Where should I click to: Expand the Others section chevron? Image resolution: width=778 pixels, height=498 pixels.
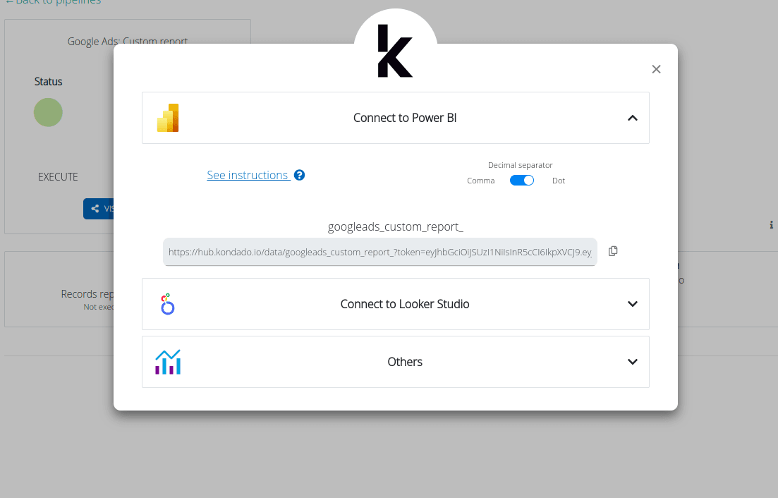click(633, 362)
